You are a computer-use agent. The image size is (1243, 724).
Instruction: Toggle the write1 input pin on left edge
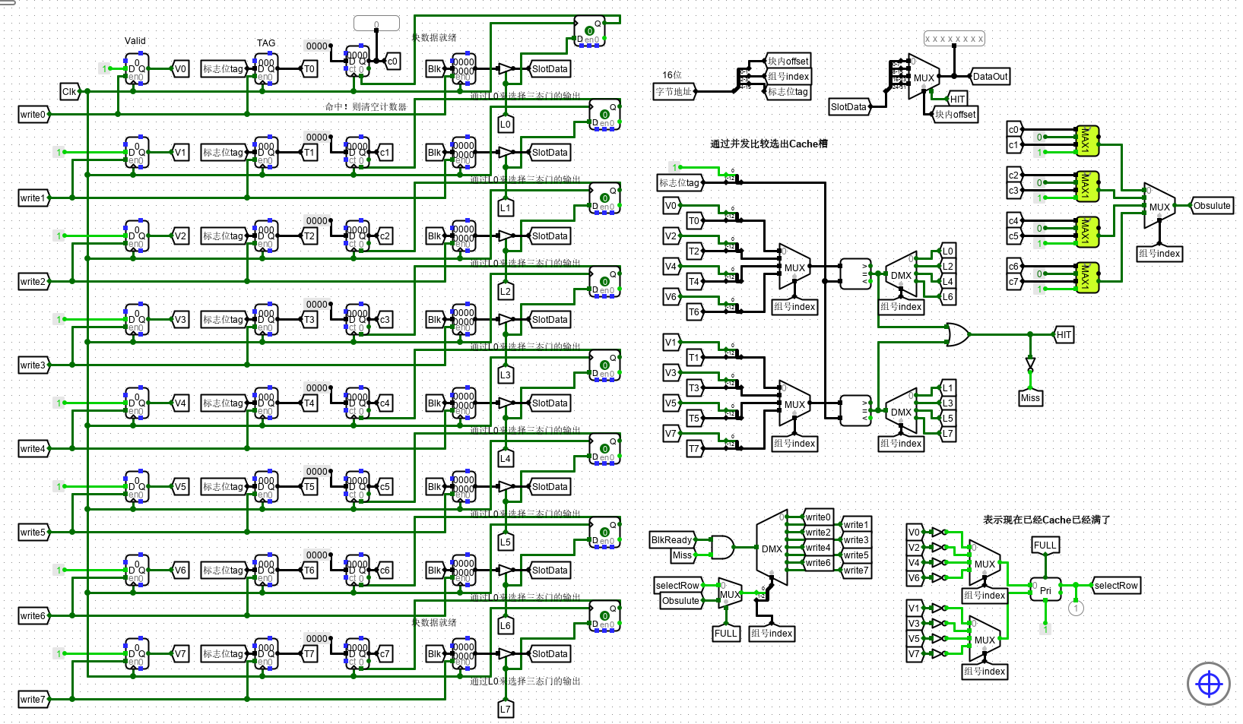pyautogui.click(x=33, y=198)
